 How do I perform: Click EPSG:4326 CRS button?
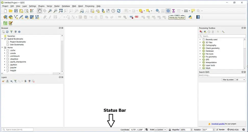pos(233,130)
